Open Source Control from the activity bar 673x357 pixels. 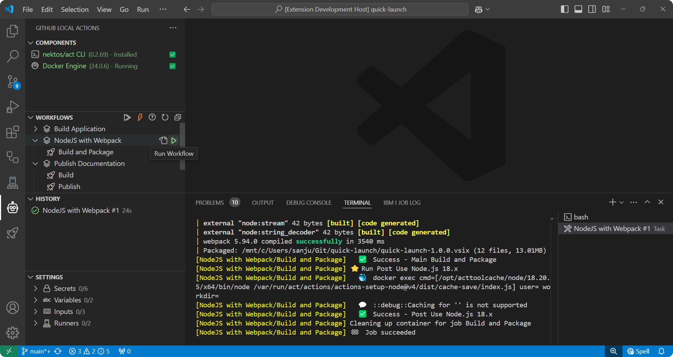(x=13, y=82)
